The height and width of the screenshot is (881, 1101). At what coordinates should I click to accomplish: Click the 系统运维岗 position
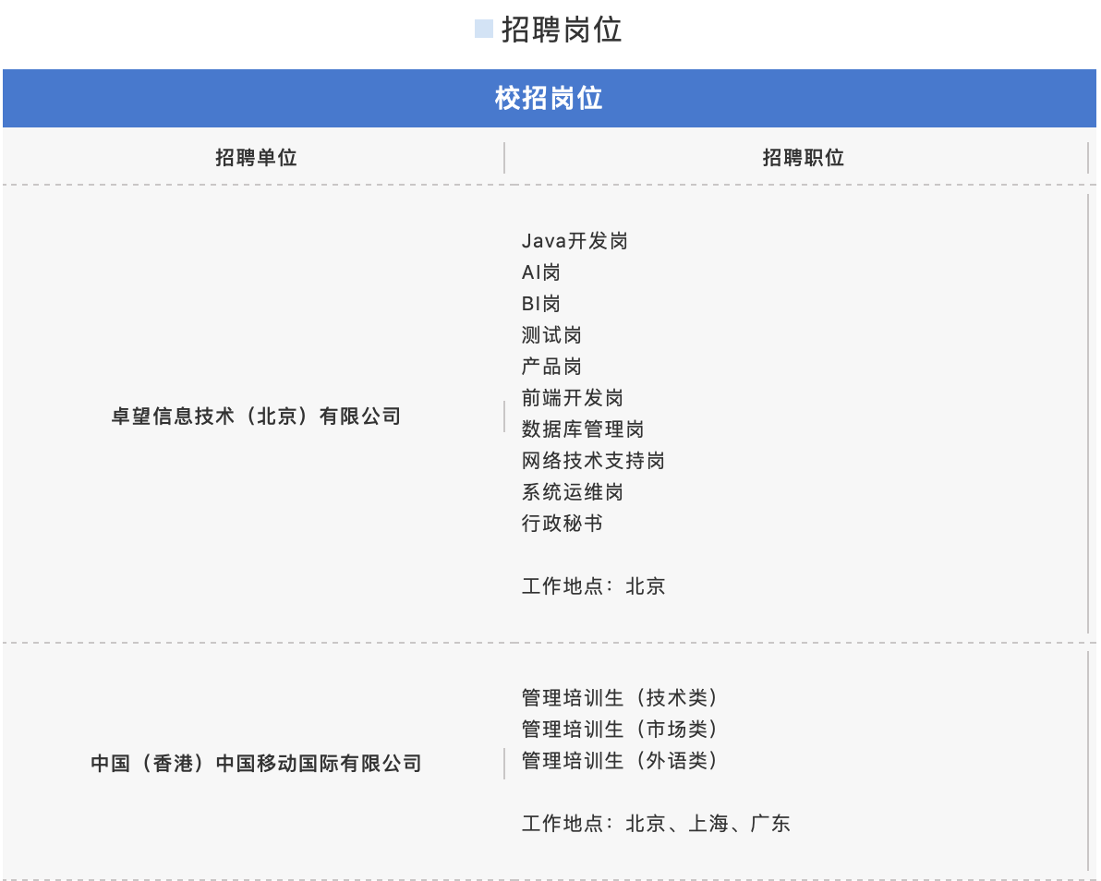573,491
